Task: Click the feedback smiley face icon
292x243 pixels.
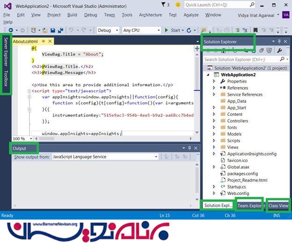Action: tap(178, 5)
